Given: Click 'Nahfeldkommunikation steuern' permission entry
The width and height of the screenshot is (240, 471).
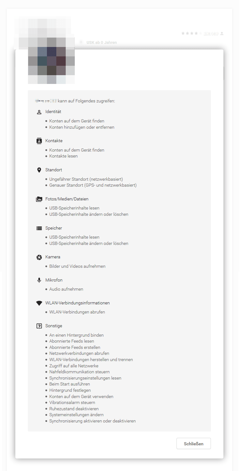Looking at the screenshot, I should (x=79, y=372).
